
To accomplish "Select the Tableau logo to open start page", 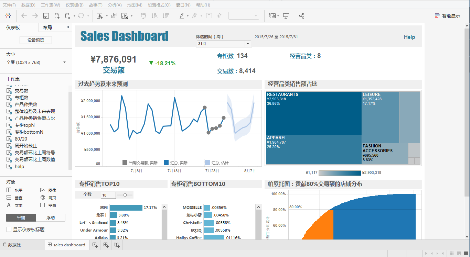I will [8, 16].
